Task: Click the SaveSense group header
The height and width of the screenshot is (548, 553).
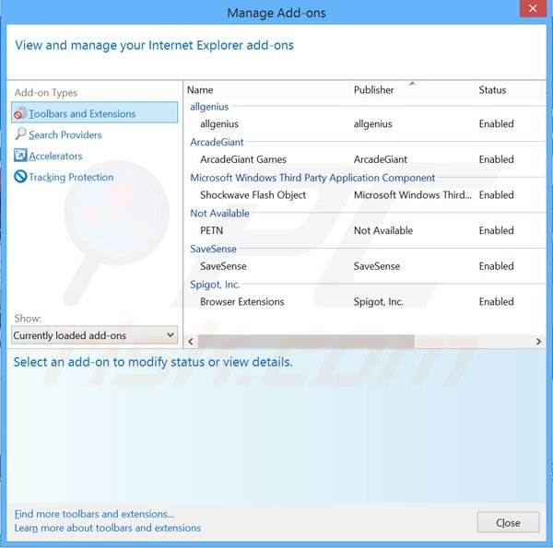Action: click(213, 249)
